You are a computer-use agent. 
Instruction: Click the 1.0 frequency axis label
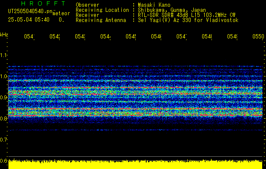[x=3, y=76]
